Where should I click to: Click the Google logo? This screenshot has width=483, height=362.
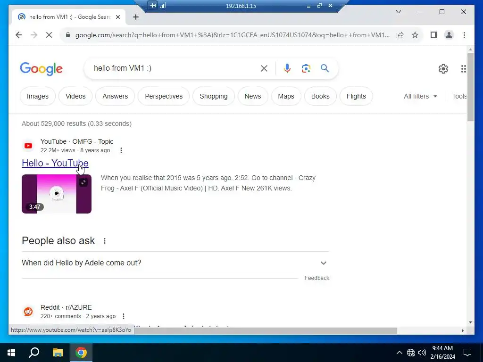point(42,69)
